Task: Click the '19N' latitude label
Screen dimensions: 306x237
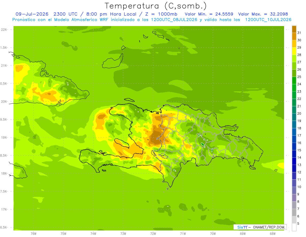Action: tap(4, 138)
